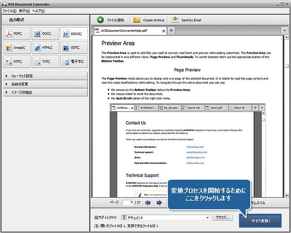Switch to サムネイル thumbnail view

click(x=258, y=203)
